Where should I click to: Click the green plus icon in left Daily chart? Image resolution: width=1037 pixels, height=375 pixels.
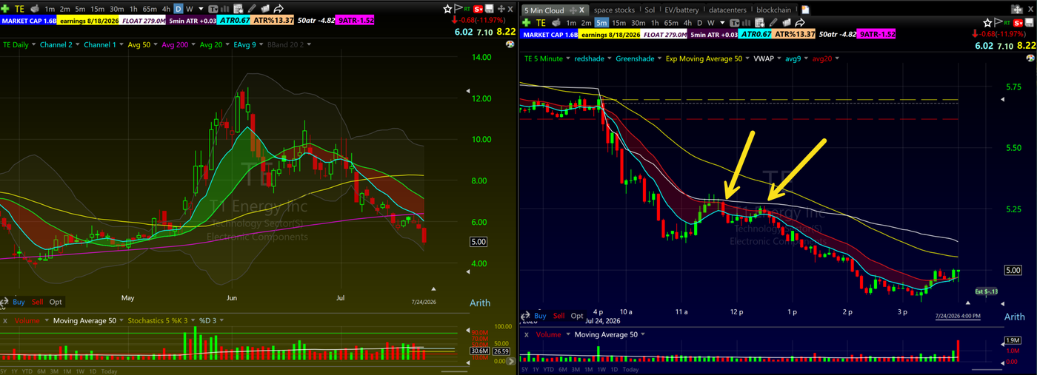pyautogui.click(x=6, y=9)
